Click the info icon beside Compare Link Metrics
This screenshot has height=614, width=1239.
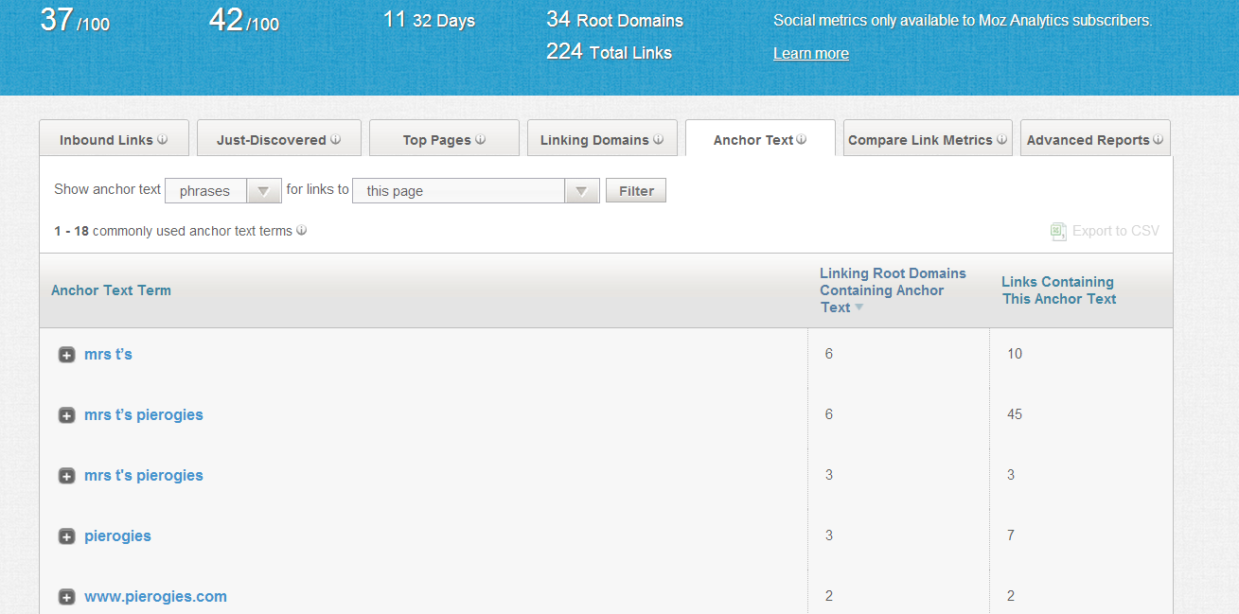click(1001, 139)
